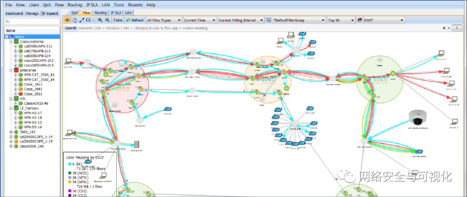467x197 pixels.
Task: Select the rectangle area select tool
Action: click(x=89, y=20)
